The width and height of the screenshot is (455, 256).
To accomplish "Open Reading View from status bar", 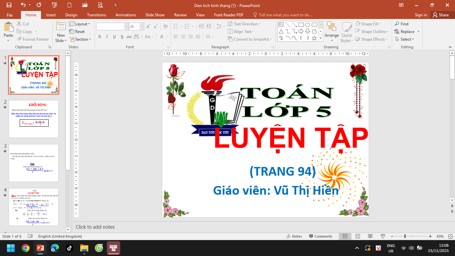I will coord(370,236).
